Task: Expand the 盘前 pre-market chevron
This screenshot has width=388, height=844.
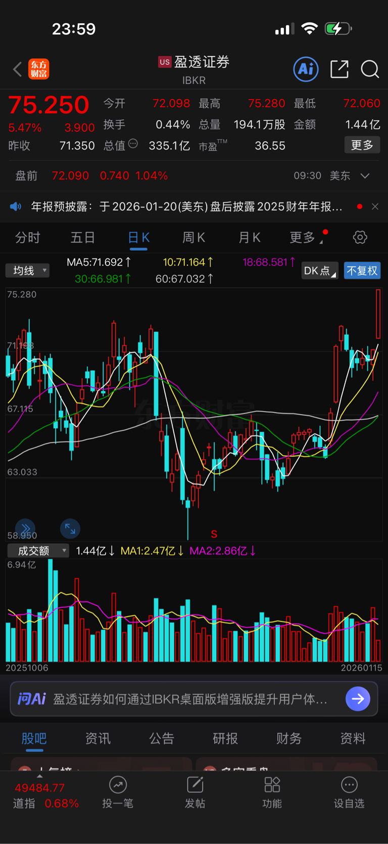Action: (365, 175)
